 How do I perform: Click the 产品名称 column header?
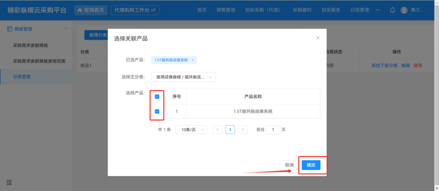pyautogui.click(x=253, y=97)
